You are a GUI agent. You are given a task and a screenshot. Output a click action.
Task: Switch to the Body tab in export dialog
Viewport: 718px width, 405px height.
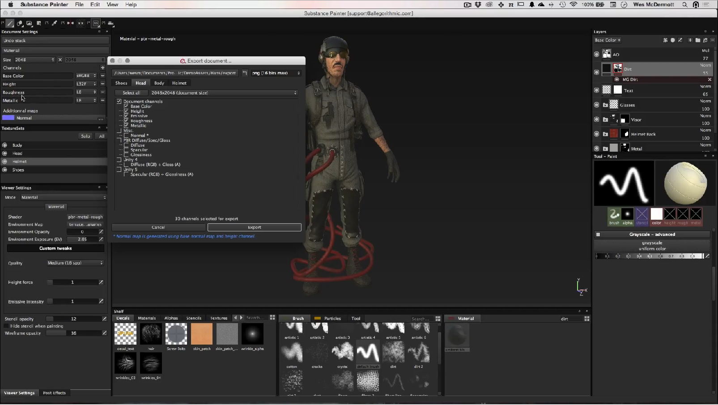coord(159,83)
